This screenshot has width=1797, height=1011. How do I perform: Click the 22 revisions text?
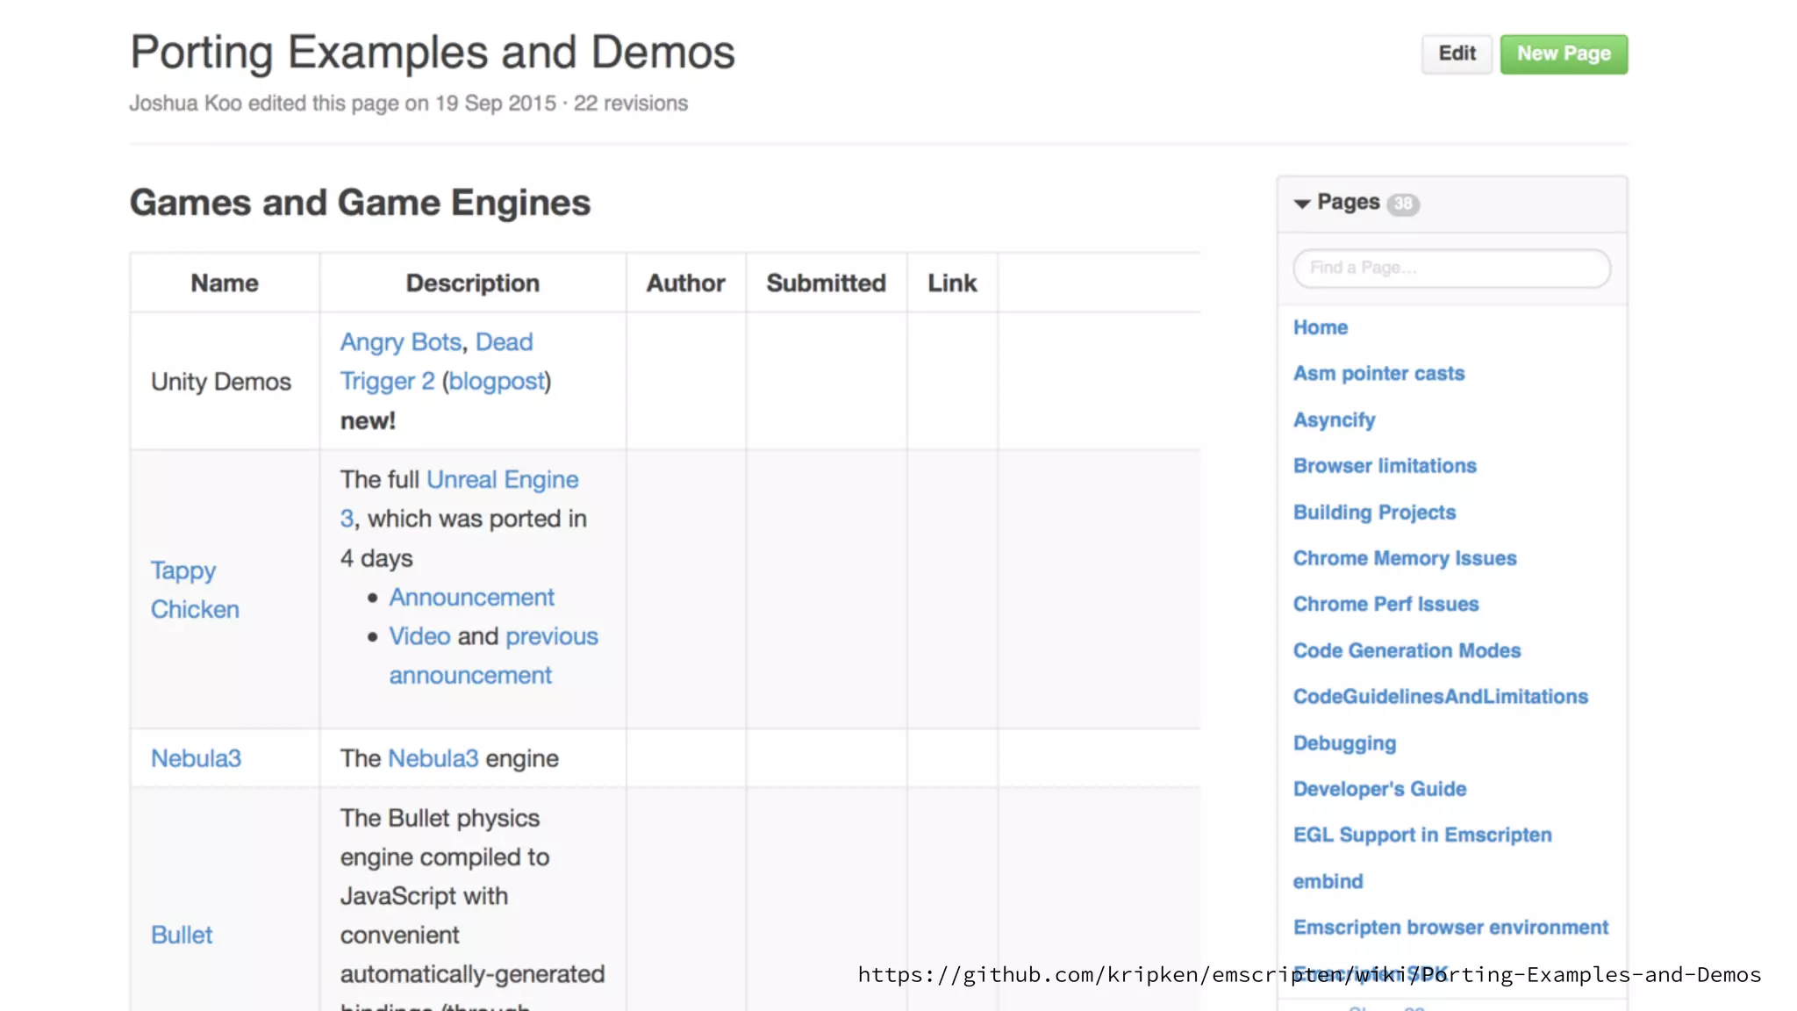[x=630, y=104]
